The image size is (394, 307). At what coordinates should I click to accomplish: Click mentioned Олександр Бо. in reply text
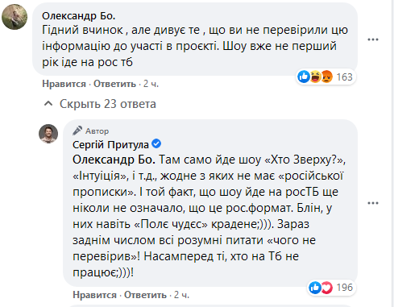[x=114, y=160]
